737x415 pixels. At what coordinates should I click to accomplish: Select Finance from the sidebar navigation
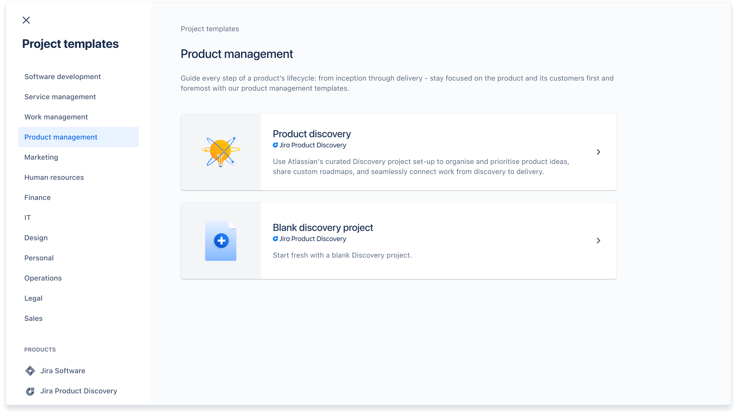click(38, 197)
